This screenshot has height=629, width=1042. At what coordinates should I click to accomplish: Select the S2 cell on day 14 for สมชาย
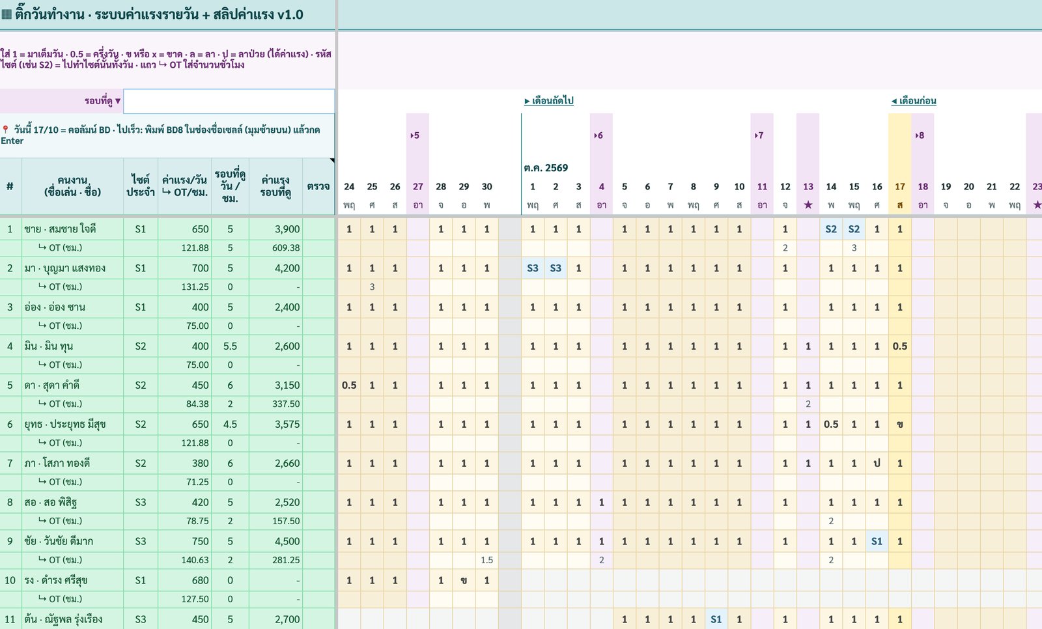point(831,229)
